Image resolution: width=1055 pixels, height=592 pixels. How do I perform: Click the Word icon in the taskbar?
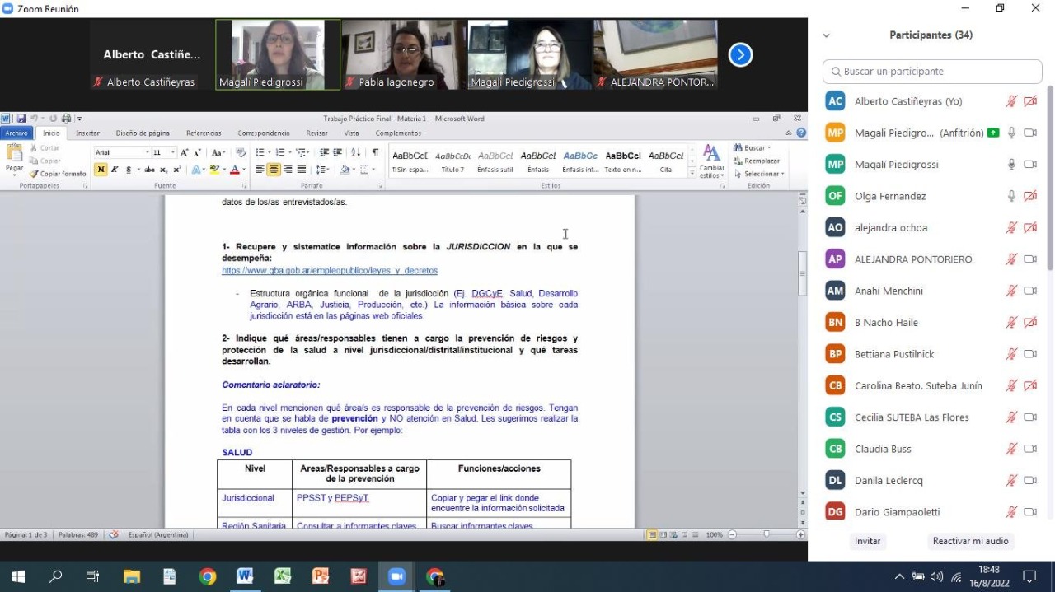tap(245, 576)
